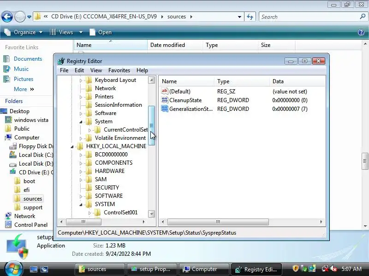Collapse the System registry key
Viewport: 369px width, 276px height.
(x=81, y=122)
